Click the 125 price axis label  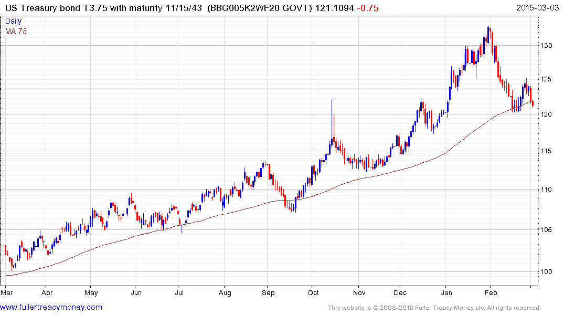coord(546,79)
